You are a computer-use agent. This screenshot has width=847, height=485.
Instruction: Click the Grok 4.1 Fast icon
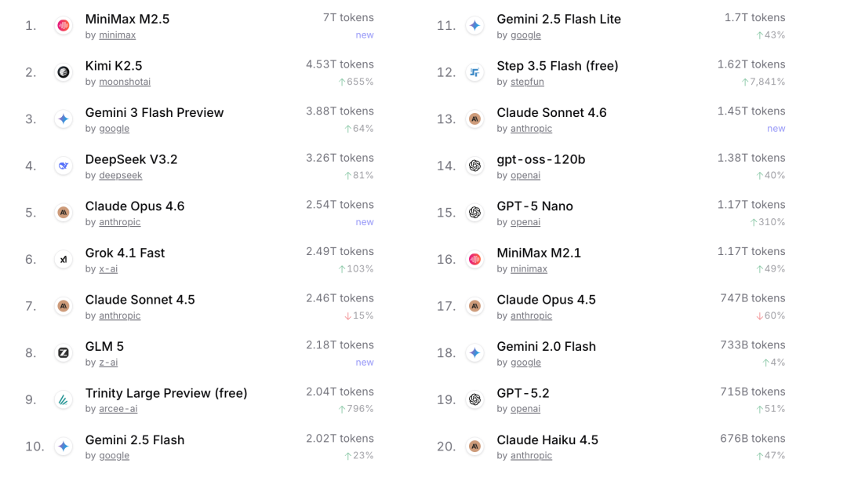point(64,259)
